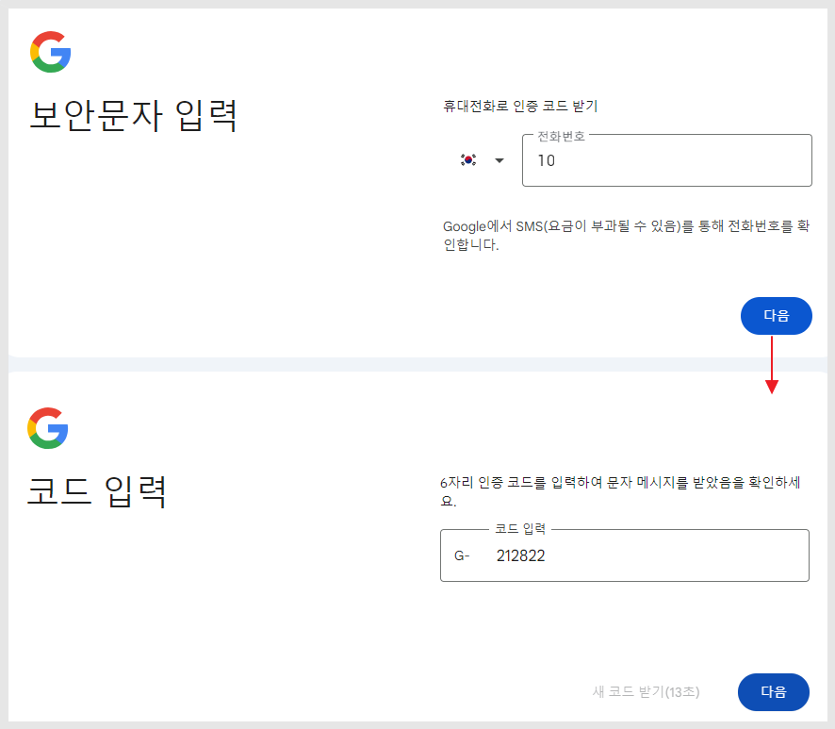Click the 6자리 인증 코드 instruction text
Viewport: 835px width, 729px height.
(620, 491)
